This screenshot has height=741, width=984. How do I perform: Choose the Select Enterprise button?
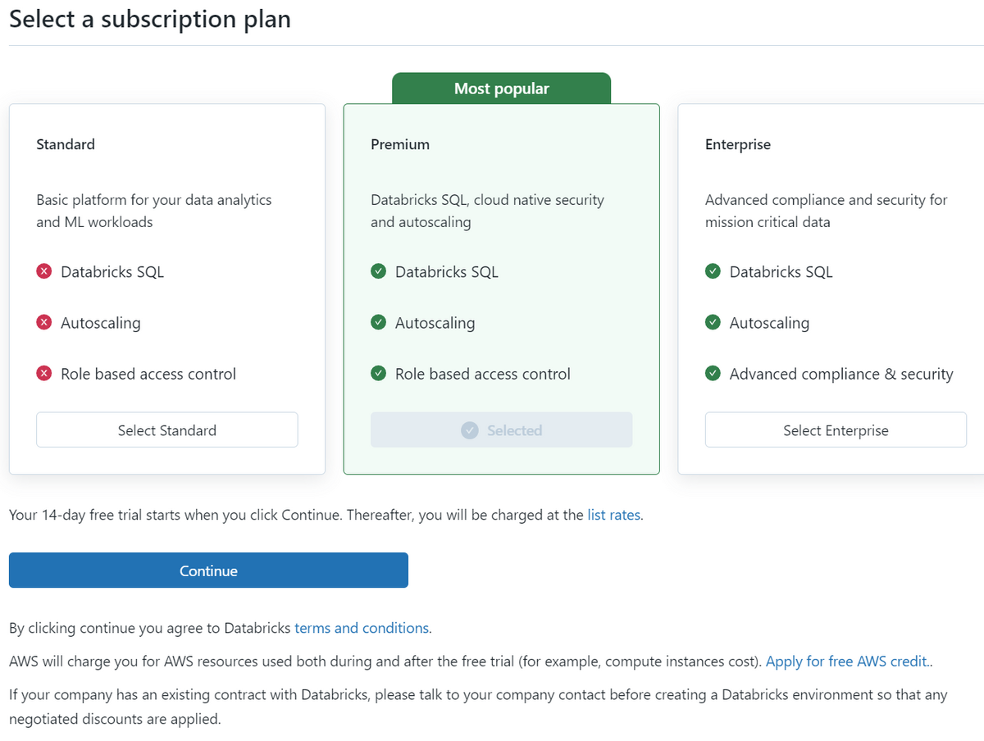pos(836,430)
